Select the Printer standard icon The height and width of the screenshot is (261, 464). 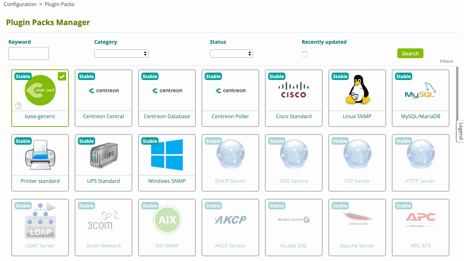click(40, 155)
